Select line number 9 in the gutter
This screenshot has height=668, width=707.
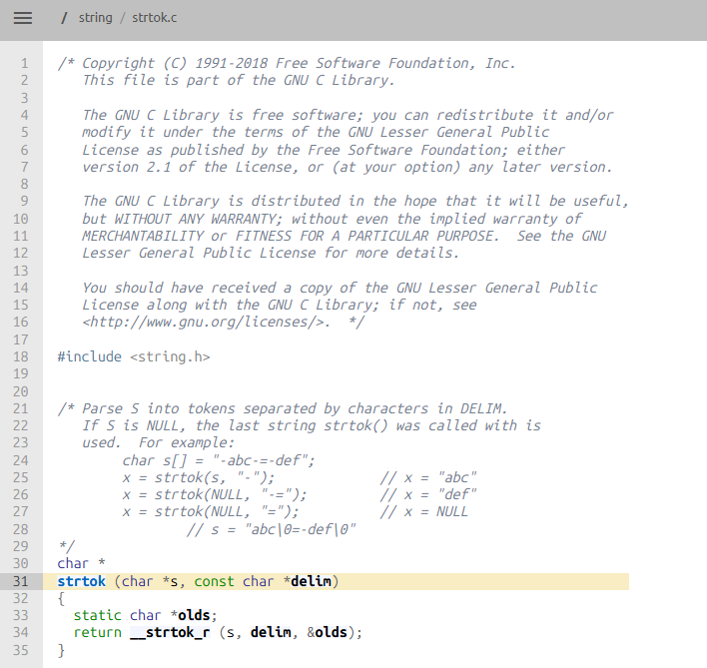[25, 201]
